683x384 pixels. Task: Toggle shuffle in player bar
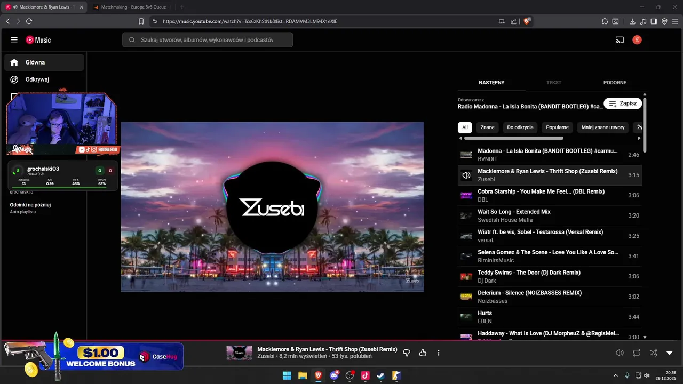(653, 353)
